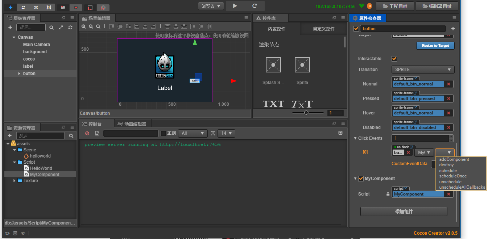Click the 添加组件 add component button
Screen dimensions: 488x239
point(404,211)
